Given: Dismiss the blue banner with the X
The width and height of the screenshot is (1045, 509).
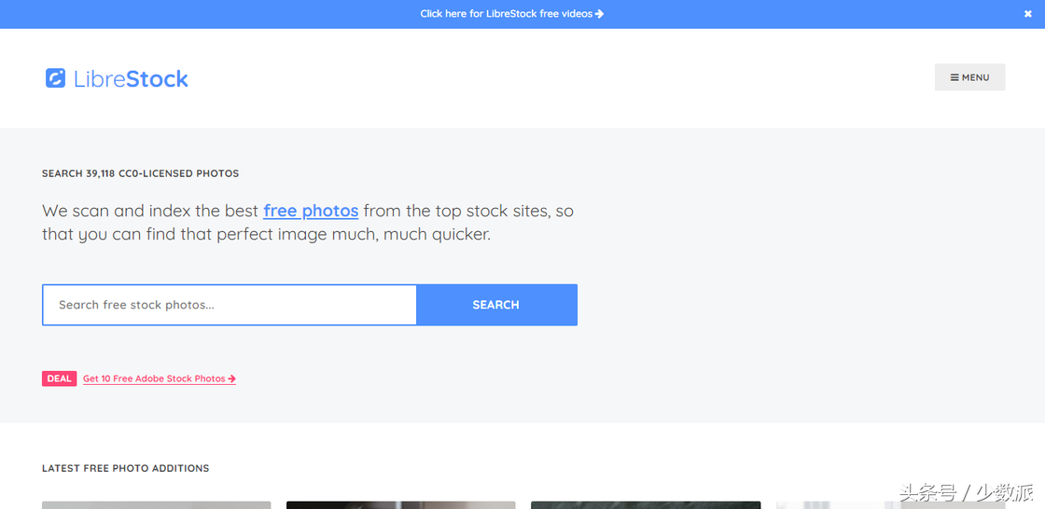Looking at the screenshot, I should [x=1027, y=14].
